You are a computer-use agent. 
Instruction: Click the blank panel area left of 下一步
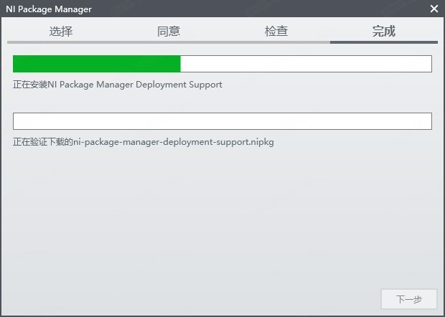215,298
